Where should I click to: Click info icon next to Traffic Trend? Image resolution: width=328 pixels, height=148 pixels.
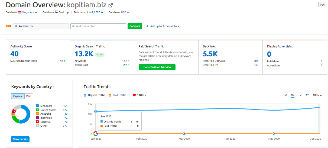110,87
